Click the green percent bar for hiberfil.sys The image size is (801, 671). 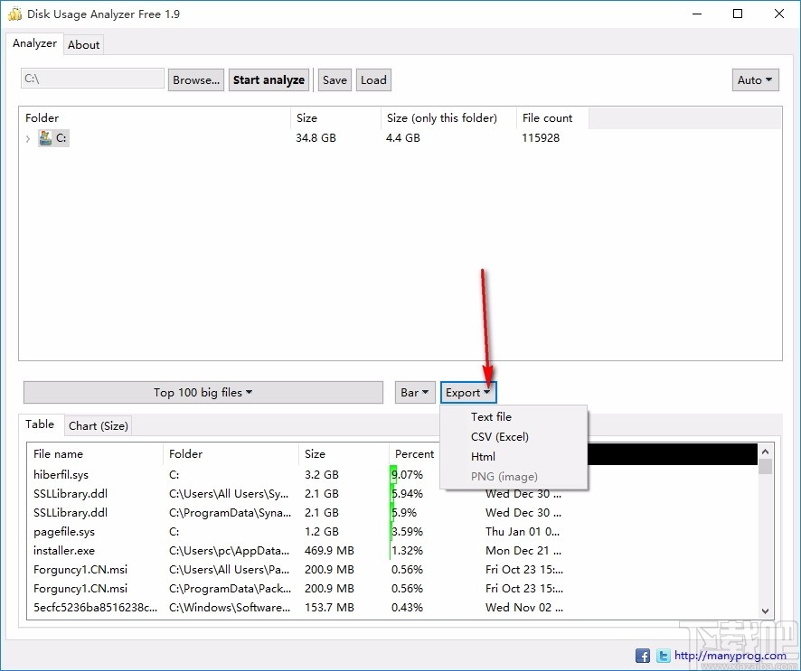(393, 474)
